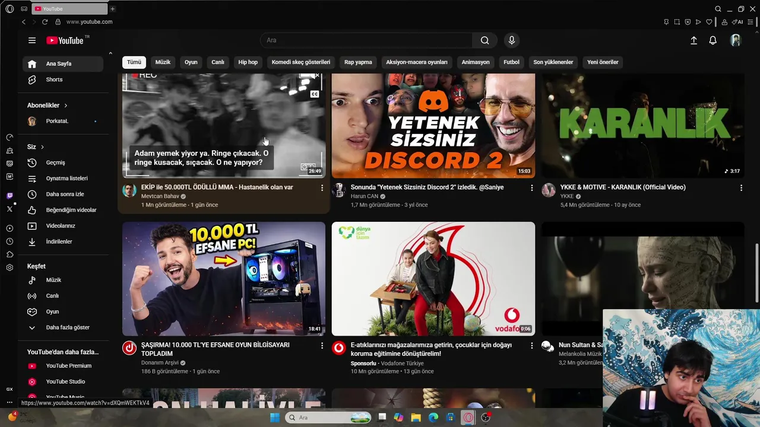760x427 pixels.
Task: Open the account avatar menu
Action: click(x=736, y=40)
